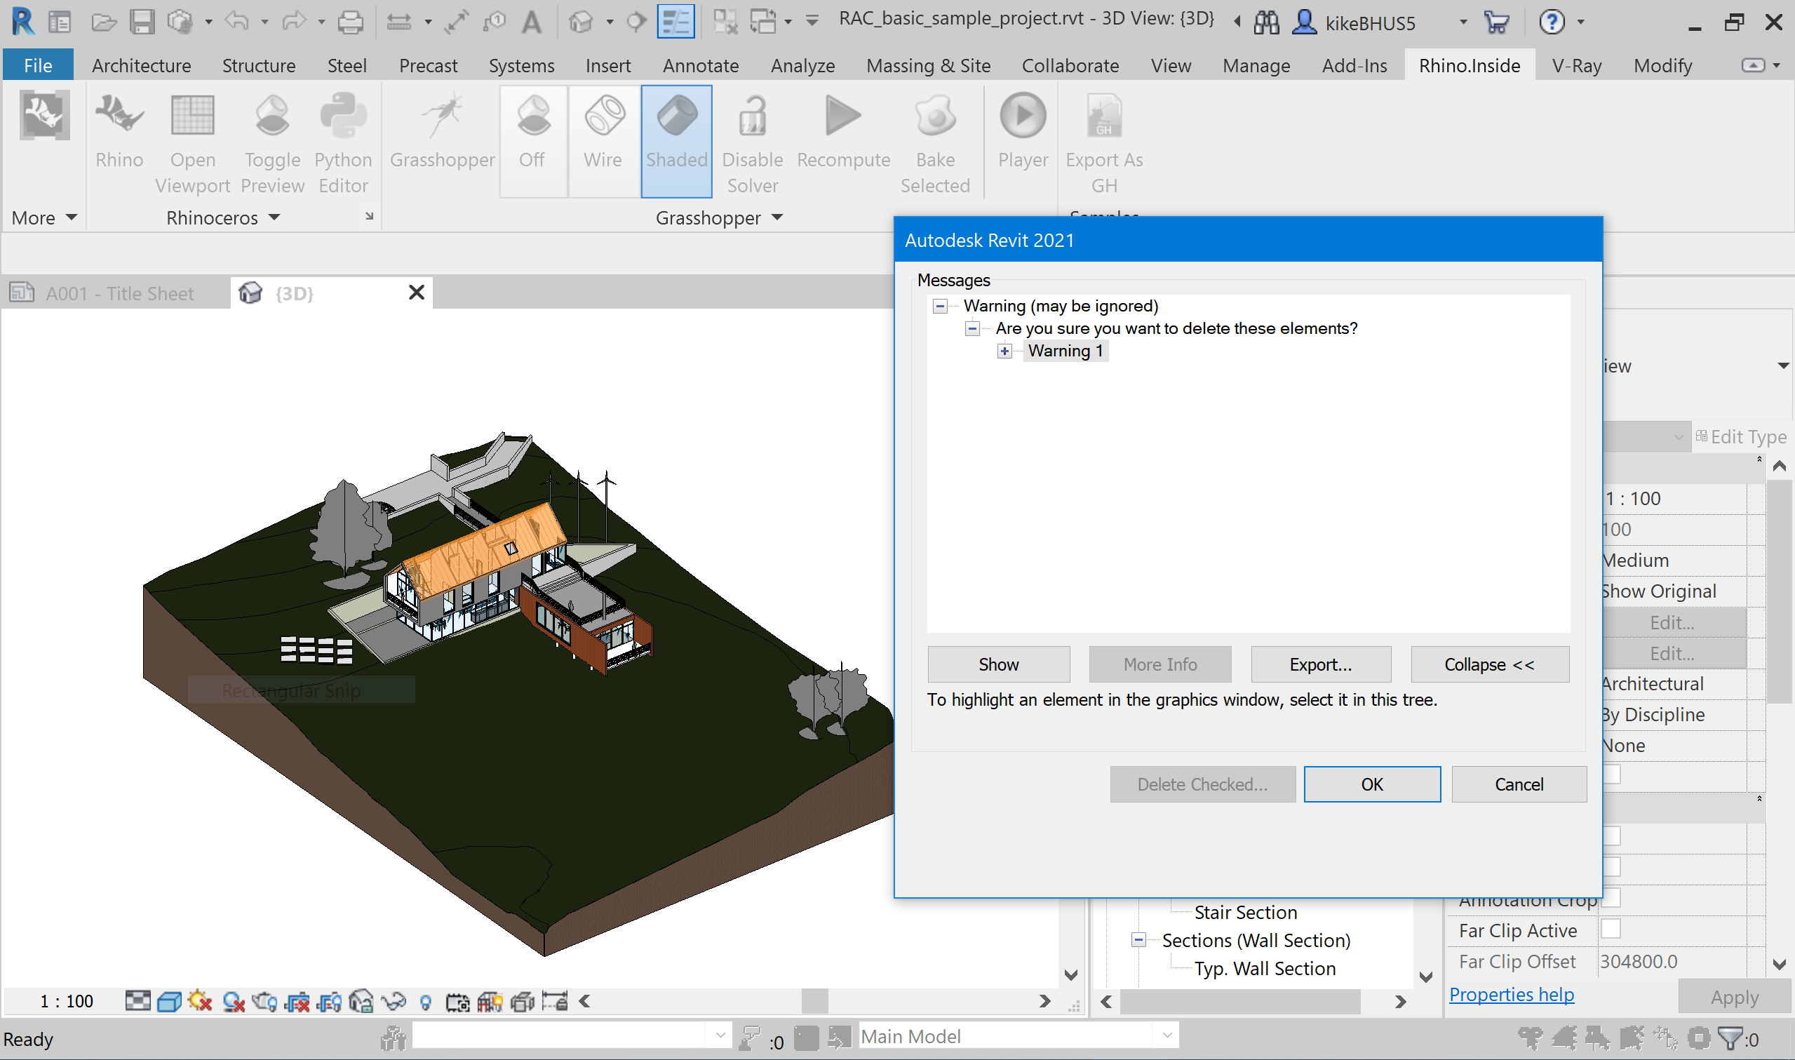This screenshot has height=1060, width=1795.
Task: Check the Annotation Crop checkbox
Action: (1611, 898)
